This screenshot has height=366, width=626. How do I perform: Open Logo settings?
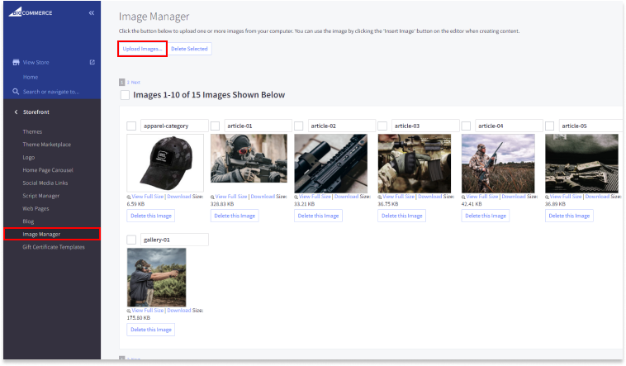pos(29,158)
